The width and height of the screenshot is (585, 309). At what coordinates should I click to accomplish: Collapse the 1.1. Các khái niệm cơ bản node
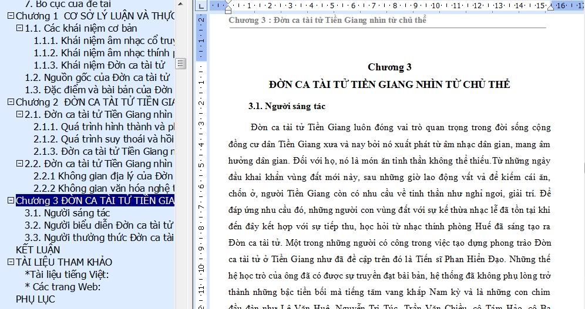(x=19, y=28)
